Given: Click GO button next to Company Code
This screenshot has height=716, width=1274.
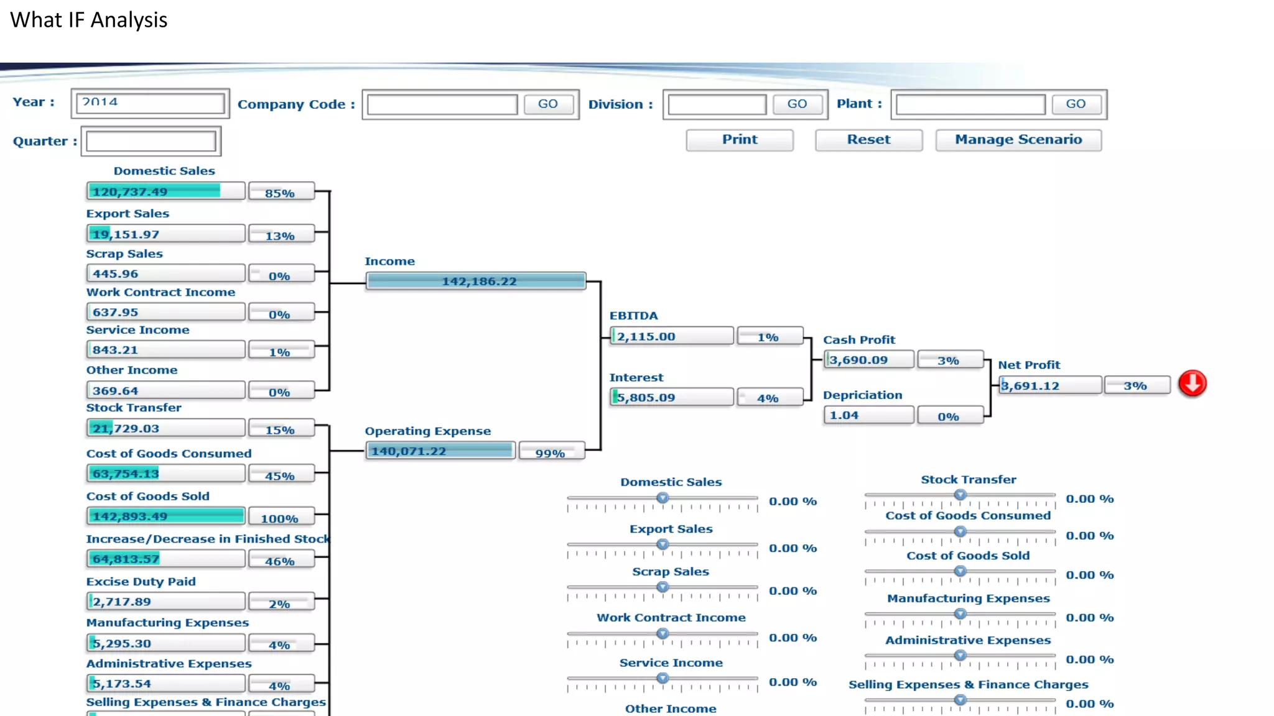Looking at the screenshot, I should coord(547,104).
